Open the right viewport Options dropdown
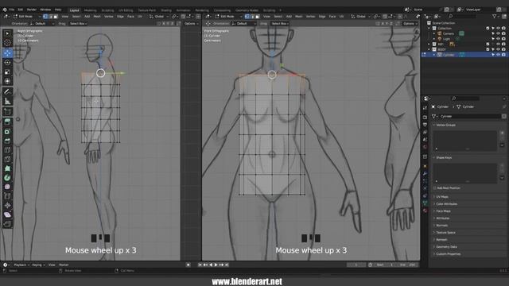This screenshot has width=509, height=286. [x=410, y=24]
